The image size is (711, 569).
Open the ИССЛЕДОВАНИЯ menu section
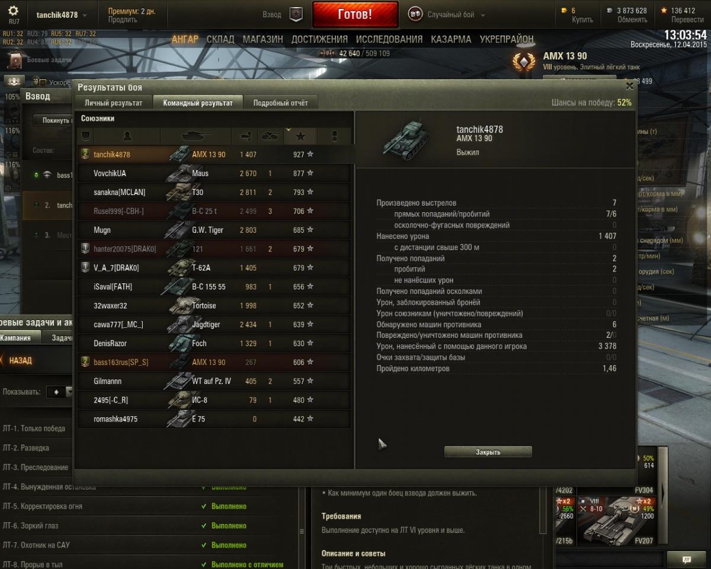[x=389, y=39]
